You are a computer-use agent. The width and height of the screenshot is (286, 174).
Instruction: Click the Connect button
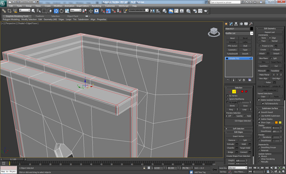pos(243,152)
